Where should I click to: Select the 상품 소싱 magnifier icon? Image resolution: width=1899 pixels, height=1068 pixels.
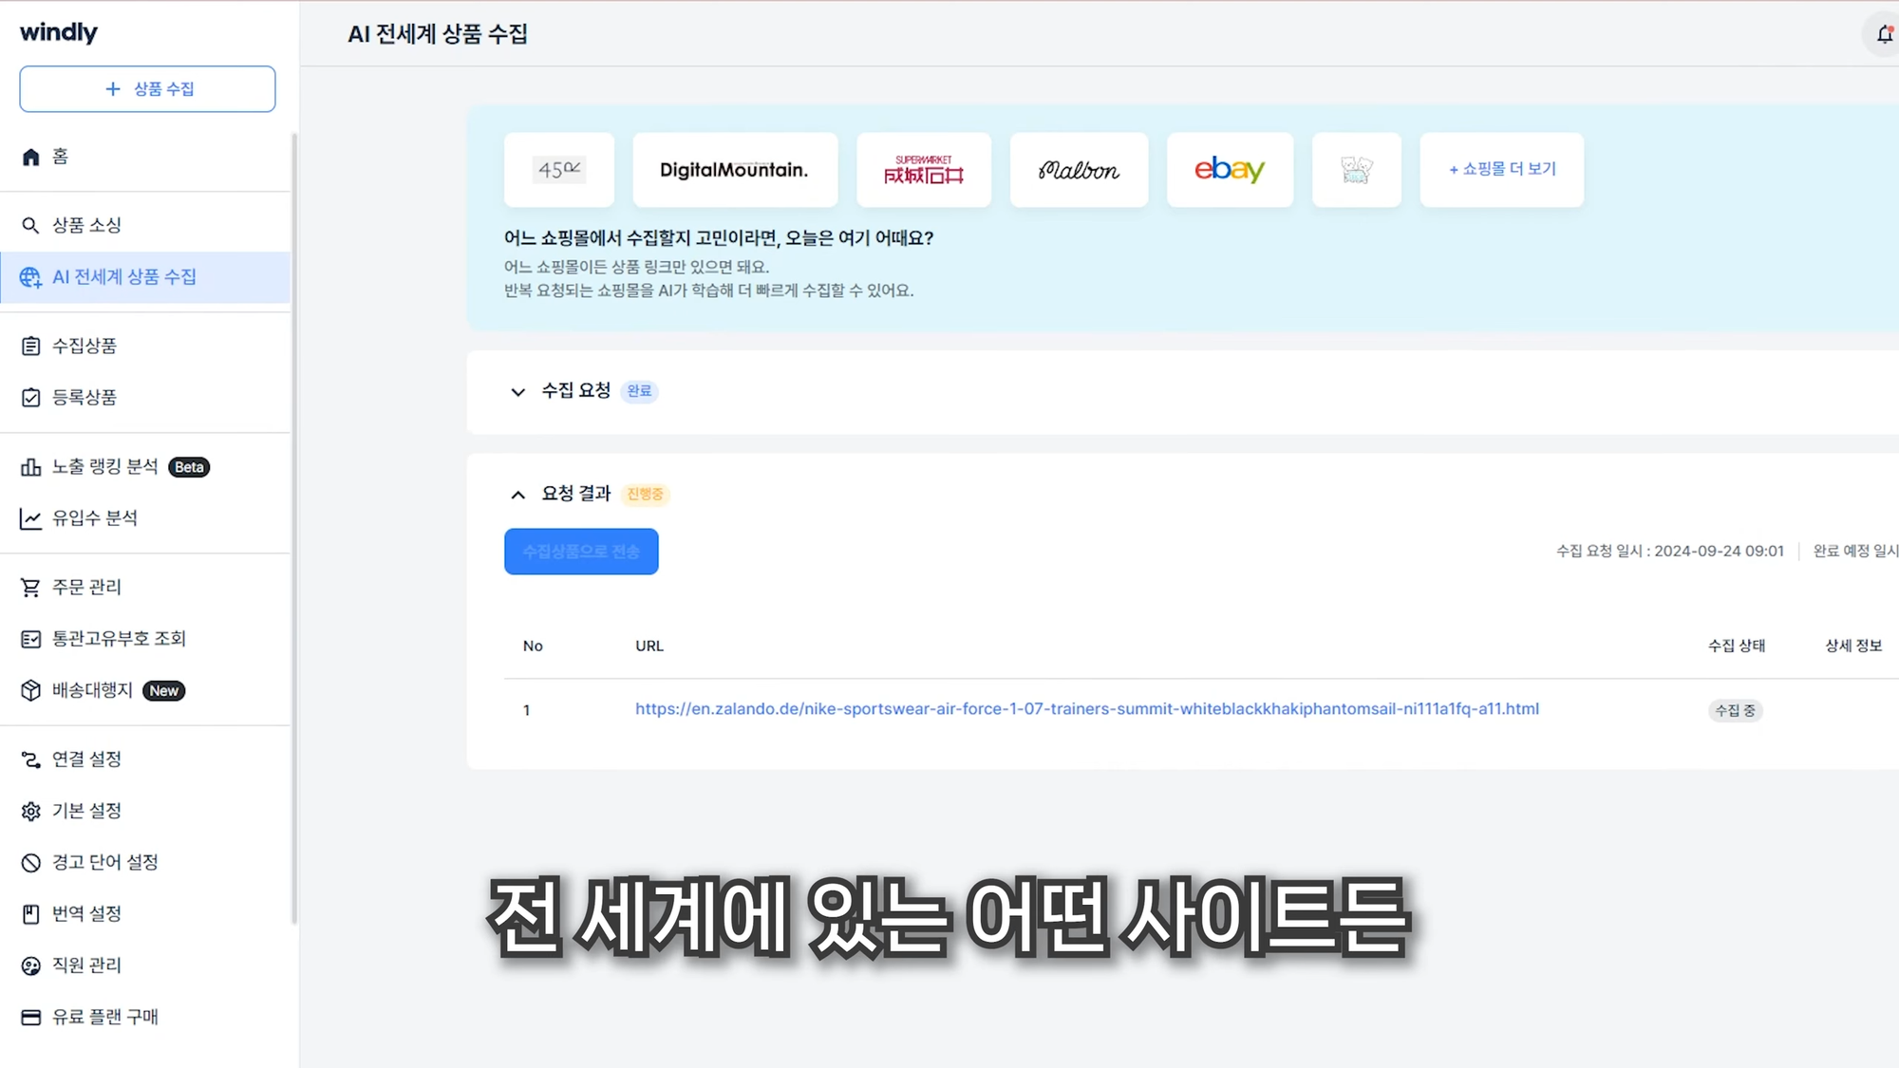pos(29,224)
